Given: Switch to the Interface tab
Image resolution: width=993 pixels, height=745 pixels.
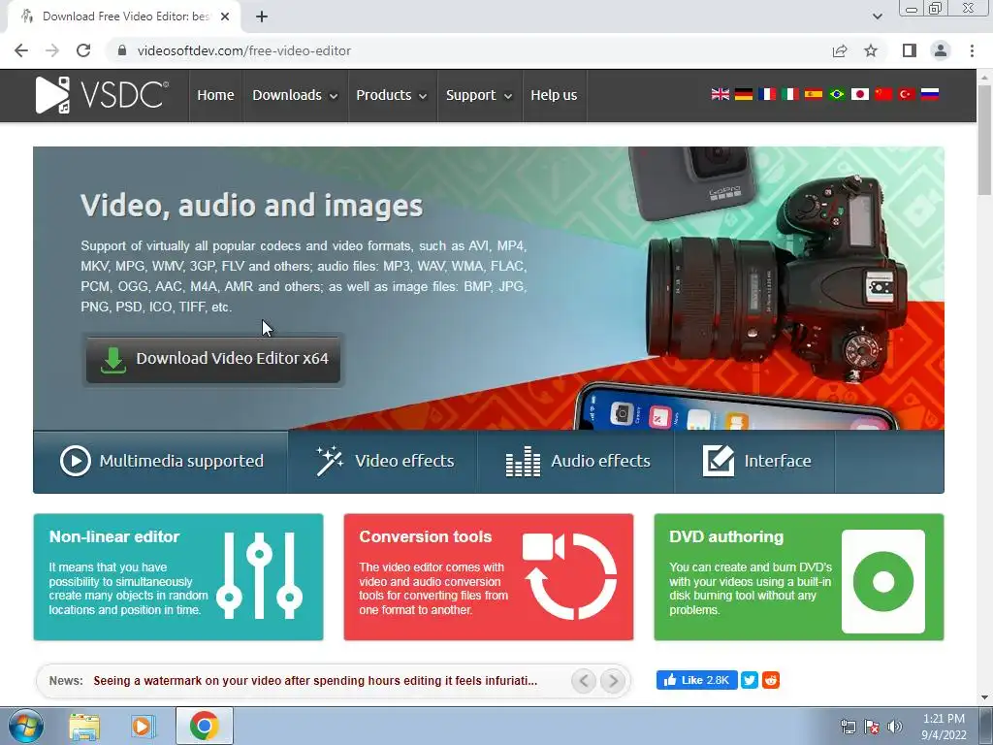Looking at the screenshot, I should 754,461.
